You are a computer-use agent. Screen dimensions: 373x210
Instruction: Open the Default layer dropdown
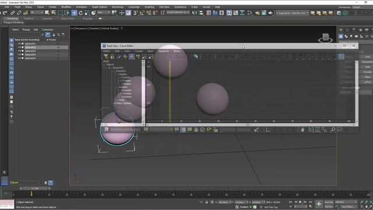pos(26,183)
